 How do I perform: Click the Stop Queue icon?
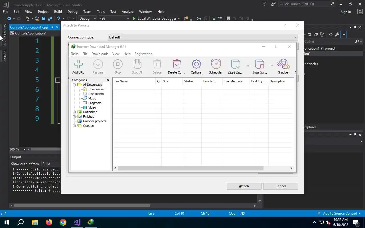[260, 65]
